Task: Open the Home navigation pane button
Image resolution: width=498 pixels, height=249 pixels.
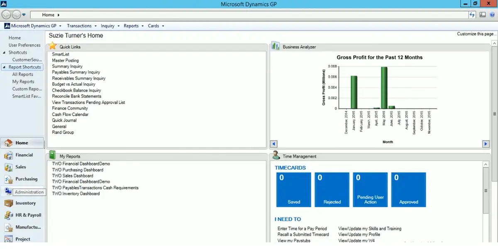Action: (22, 143)
